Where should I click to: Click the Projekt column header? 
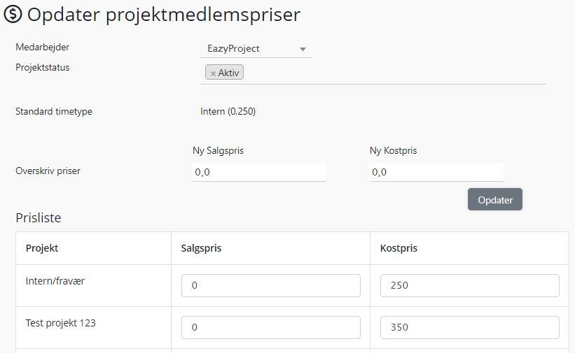(42, 248)
